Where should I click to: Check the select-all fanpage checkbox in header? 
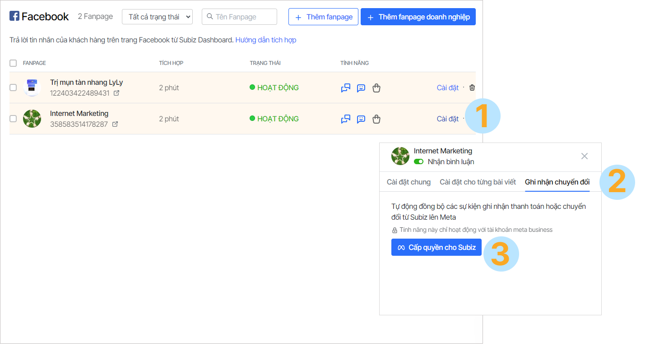(13, 63)
